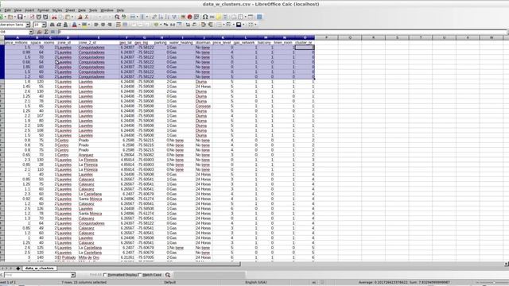
Task: Open the Tools menu
Action: (93, 10)
